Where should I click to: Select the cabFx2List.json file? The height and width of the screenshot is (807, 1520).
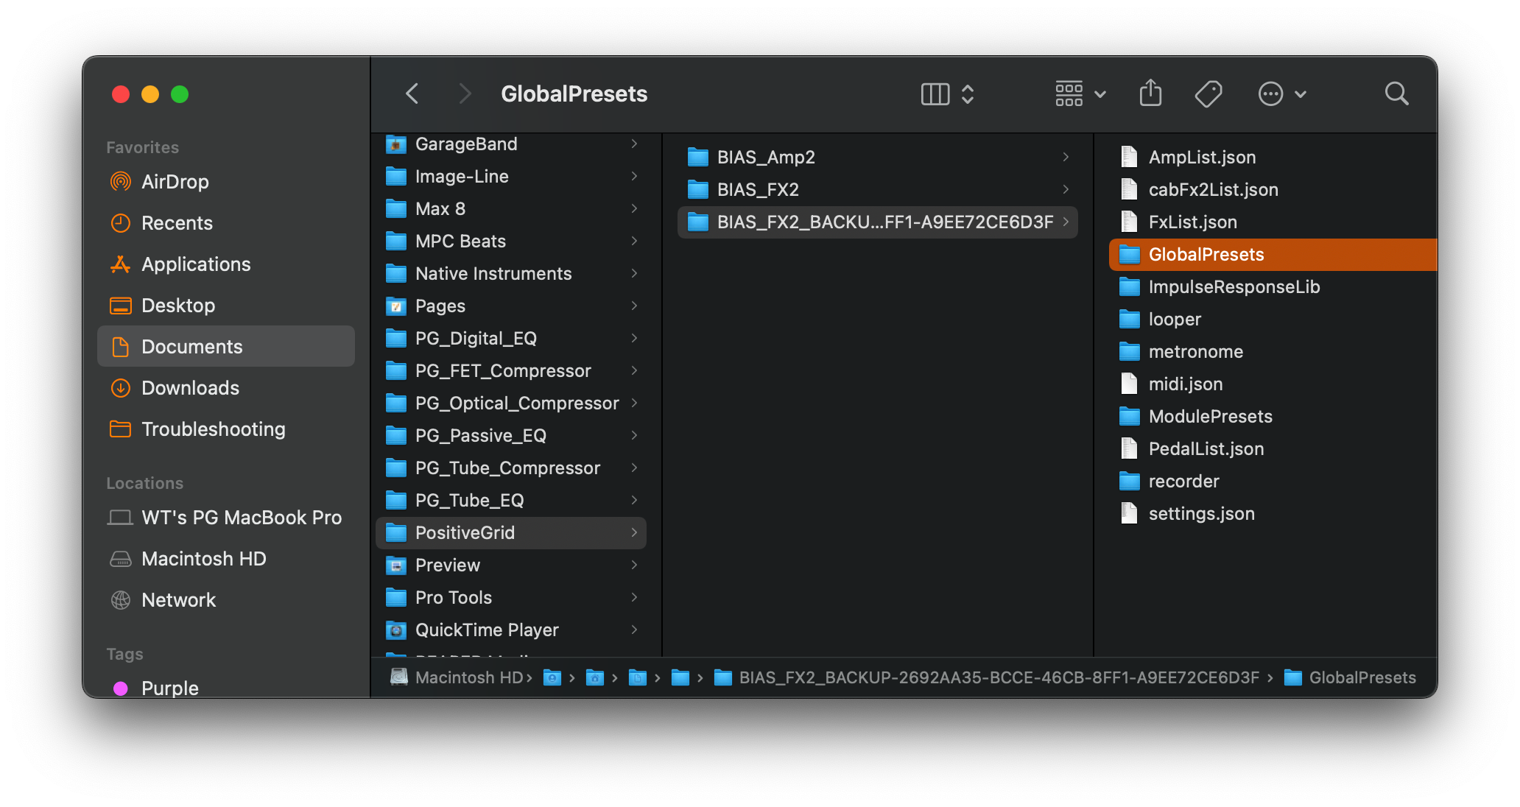coord(1273,189)
